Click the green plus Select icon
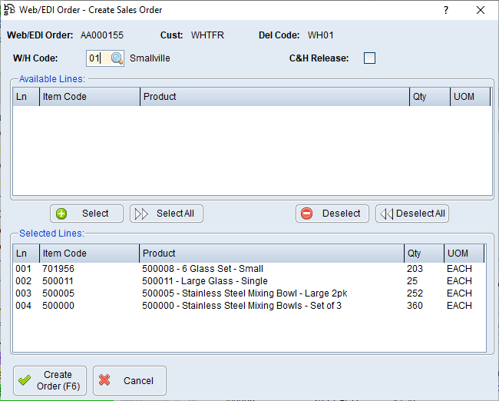Screen dimensions: 499x401 [62, 214]
